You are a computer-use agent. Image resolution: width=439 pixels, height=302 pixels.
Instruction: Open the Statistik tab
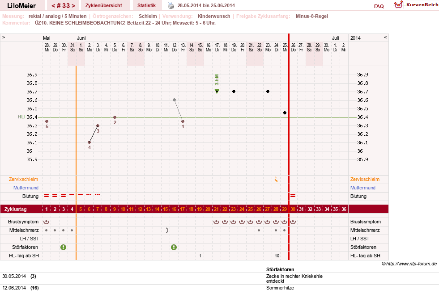click(146, 5)
